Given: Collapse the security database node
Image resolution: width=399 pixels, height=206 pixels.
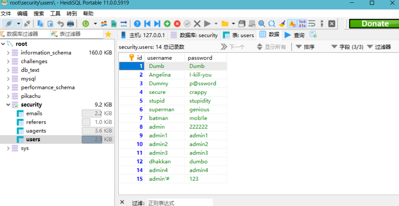Looking at the screenshot, I should coord(8,105).
